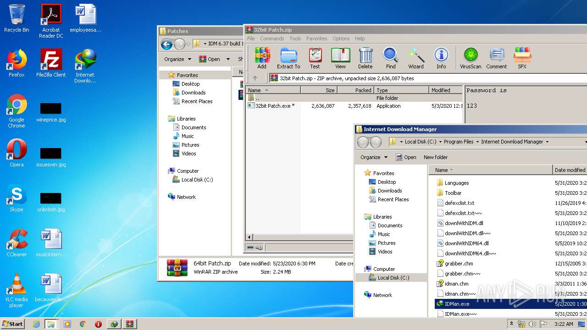Select IDMan.exe in the file list

tap(457, 304)
